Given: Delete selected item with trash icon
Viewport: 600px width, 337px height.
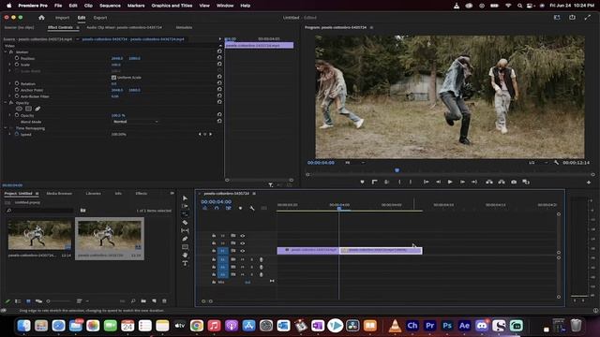Looking at the screenshot, I should [x=165, y=301].
